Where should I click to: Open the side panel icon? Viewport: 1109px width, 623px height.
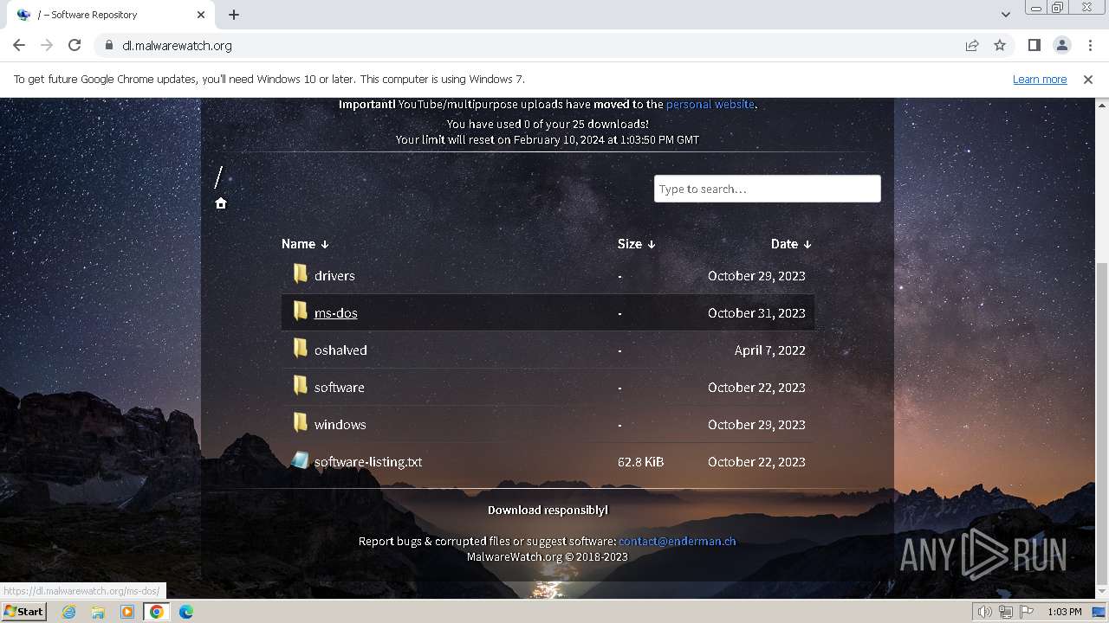pos(1034,45)
